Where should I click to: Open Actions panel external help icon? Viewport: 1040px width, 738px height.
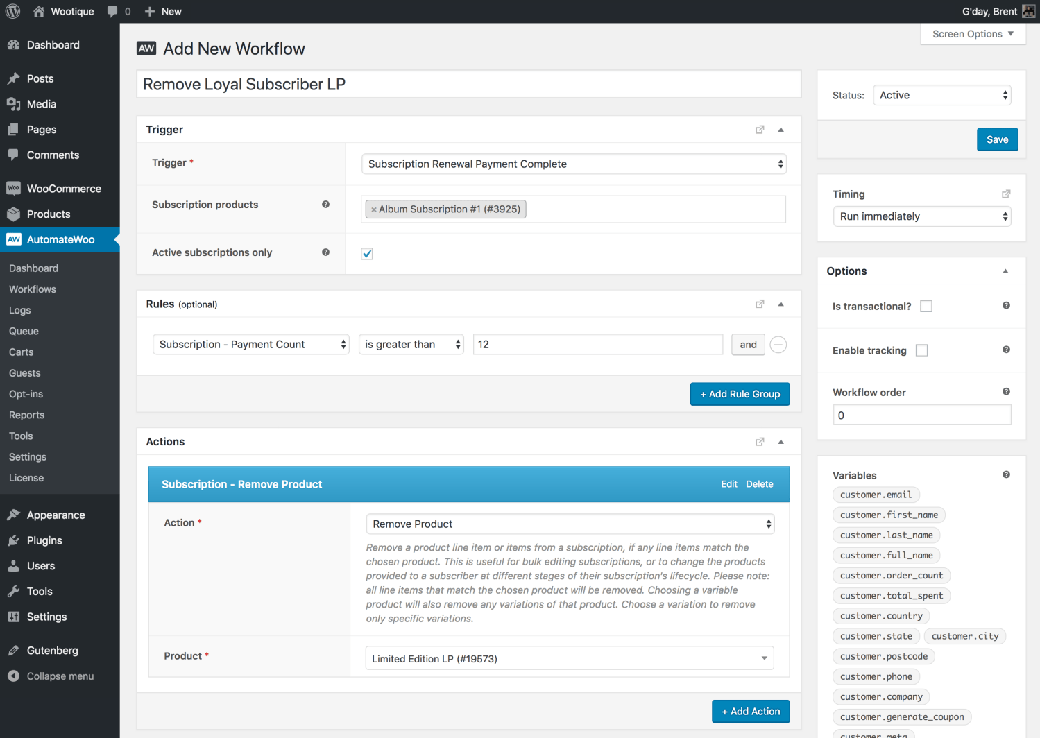click(x=760, y=442)
